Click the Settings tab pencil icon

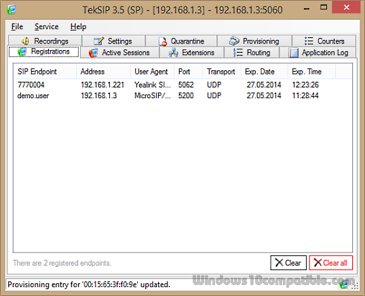click(x=98, y=41)
